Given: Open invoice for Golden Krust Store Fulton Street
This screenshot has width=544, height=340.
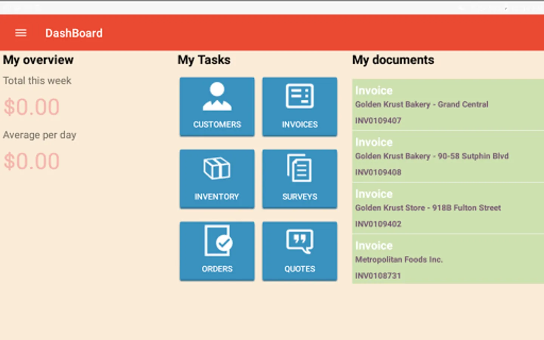Looking at the screenshot, I should 448,208.
